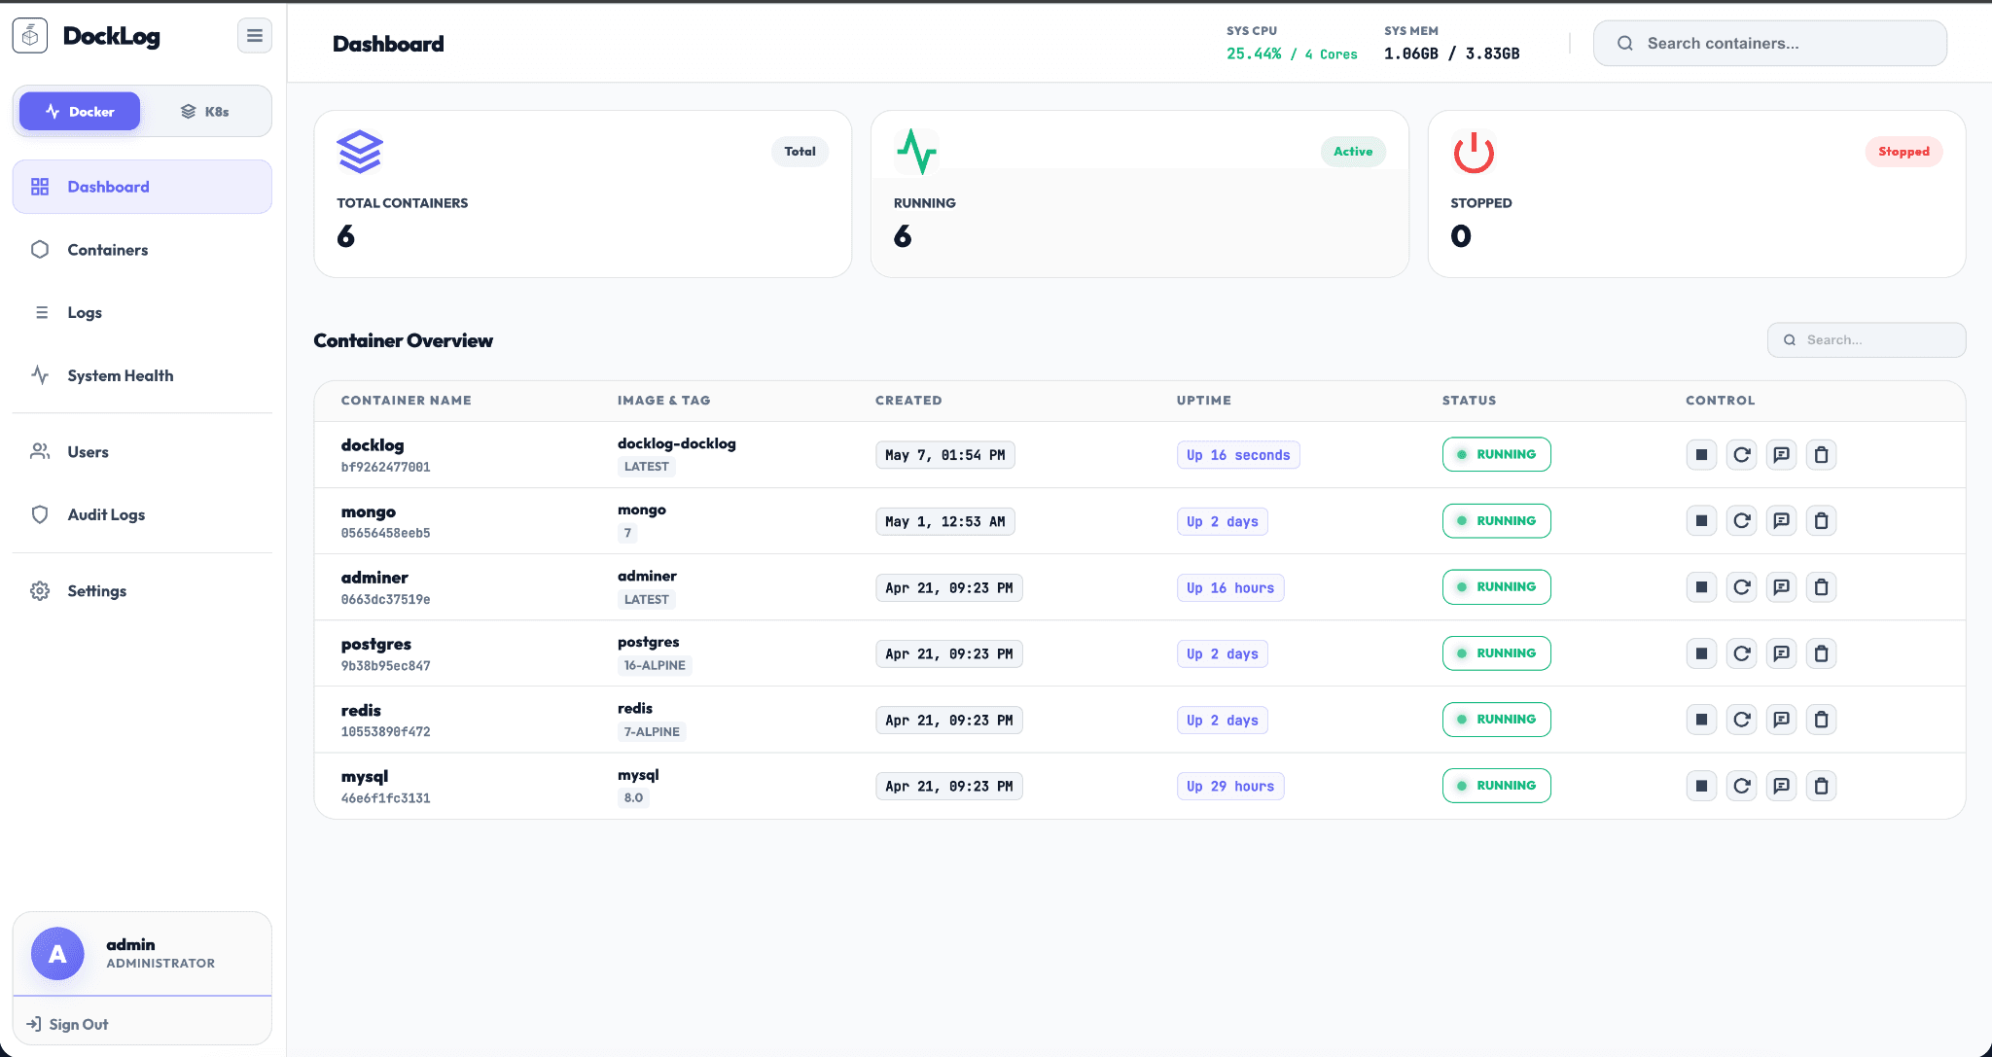The width and height of the screenshot is (1992, 1057).
Task: Stop the adminer container
Action: tap(1701, 586)
